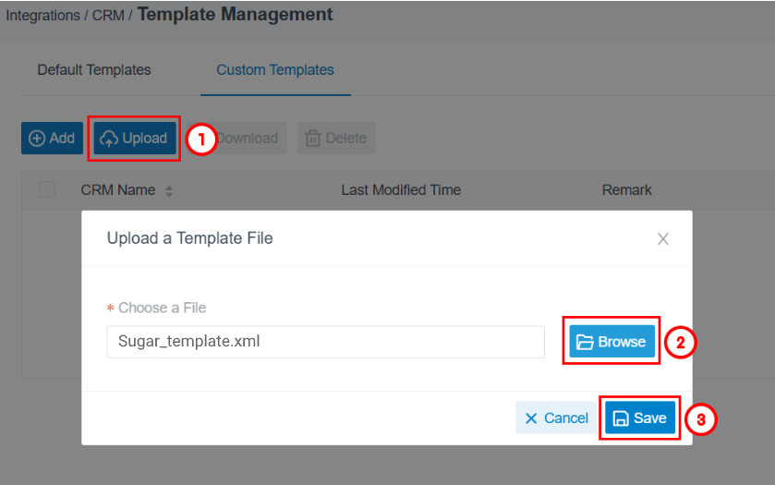This screenshot has width=775, height=485.
Task: Switch to the Default Templates tab
Action: pos(94,69)
